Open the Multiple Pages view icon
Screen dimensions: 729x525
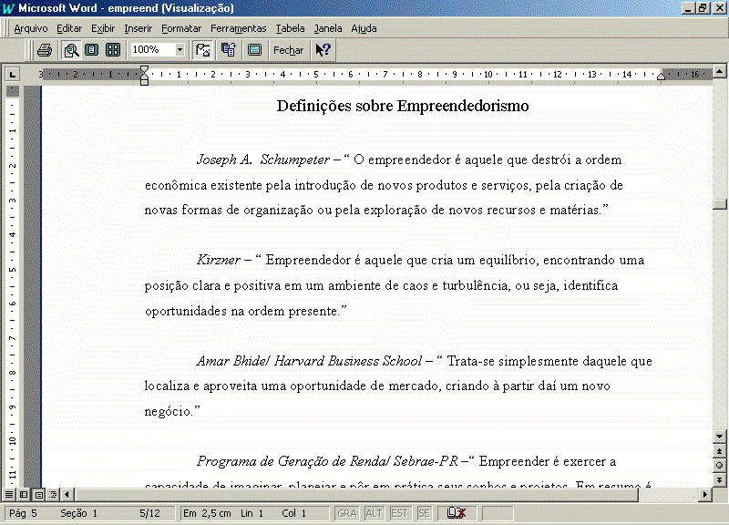[x=112, y=50]
